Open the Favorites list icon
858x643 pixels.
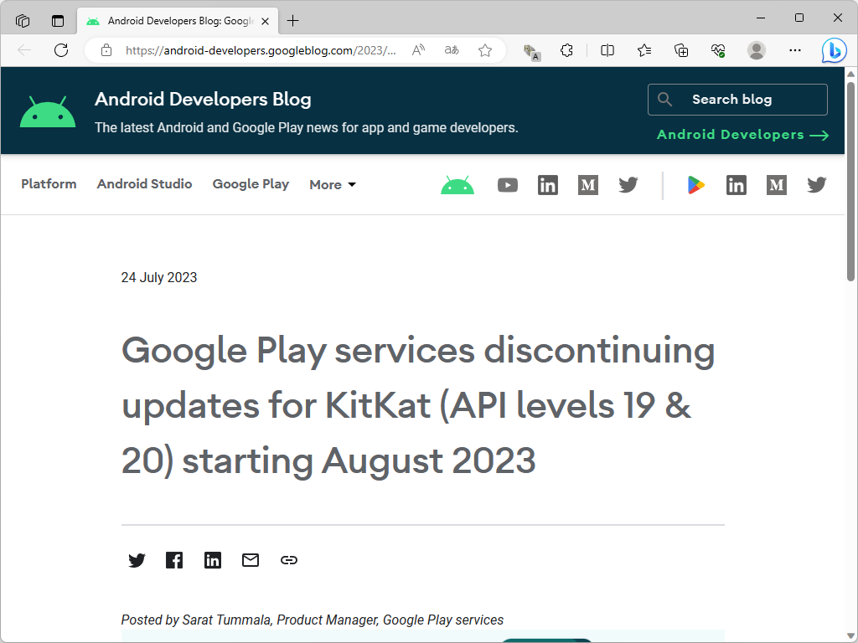(644, 50)
